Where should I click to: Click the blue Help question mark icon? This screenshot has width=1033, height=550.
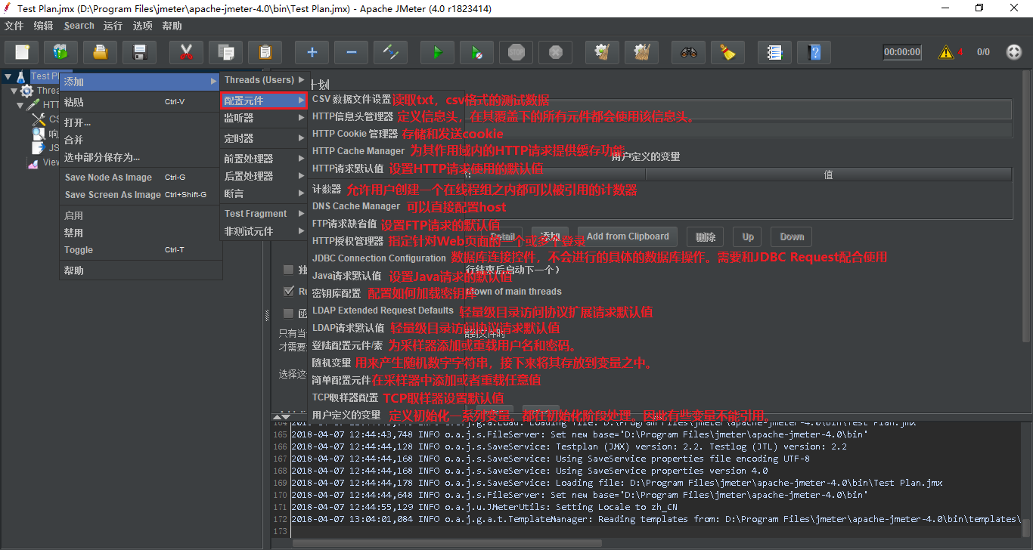coord(814,52)
